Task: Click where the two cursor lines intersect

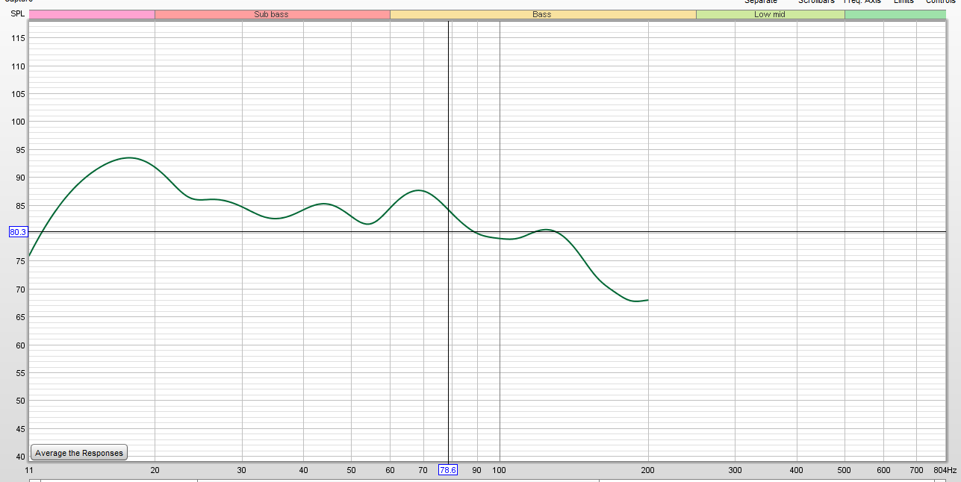Action: click(x=448, y=232)
